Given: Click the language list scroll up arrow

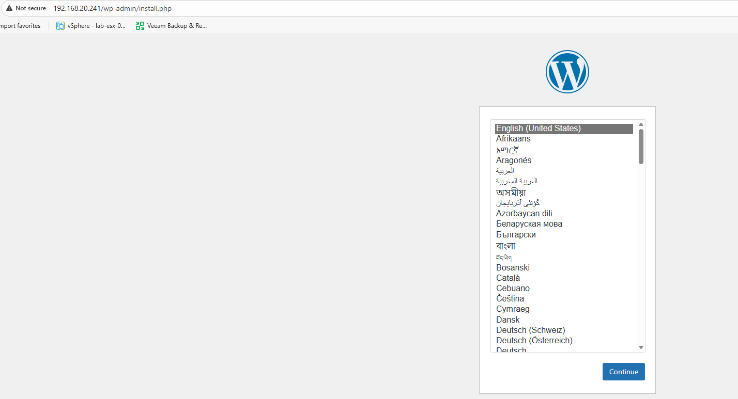Looking at the screenshot, I should (641, 124).
